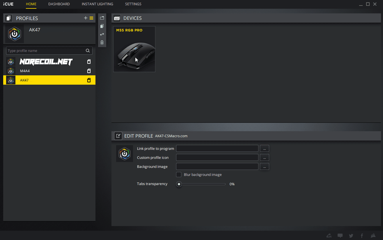Select the NORECOIL.NET profile
The width and height of the screenshot is (383, 240).
(49, 62)
